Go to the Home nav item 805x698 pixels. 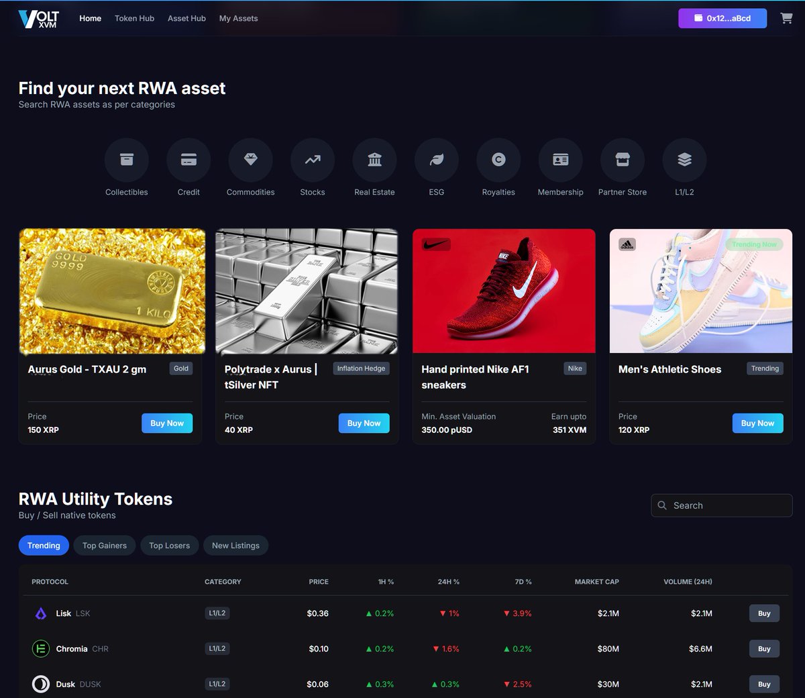(91, 18)
